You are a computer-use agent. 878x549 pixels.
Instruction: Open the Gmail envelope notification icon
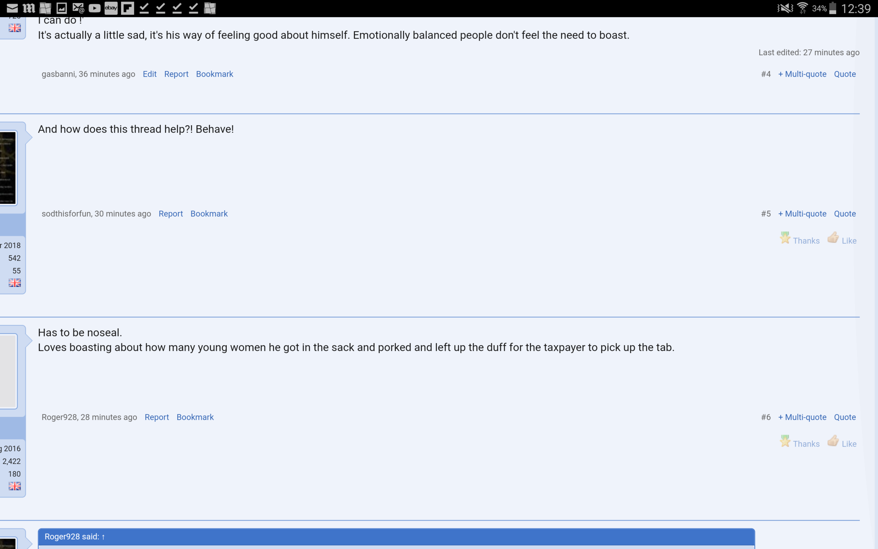tap(12, 8)
